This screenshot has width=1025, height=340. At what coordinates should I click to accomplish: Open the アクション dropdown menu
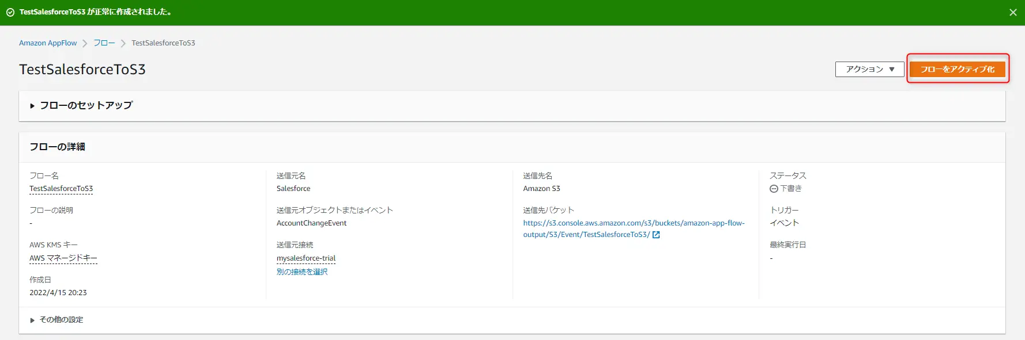[869, 69]
